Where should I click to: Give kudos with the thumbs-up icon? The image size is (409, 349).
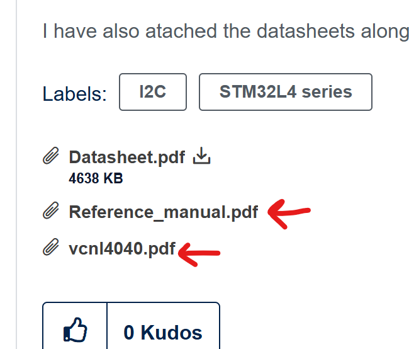tap(75, 331)
